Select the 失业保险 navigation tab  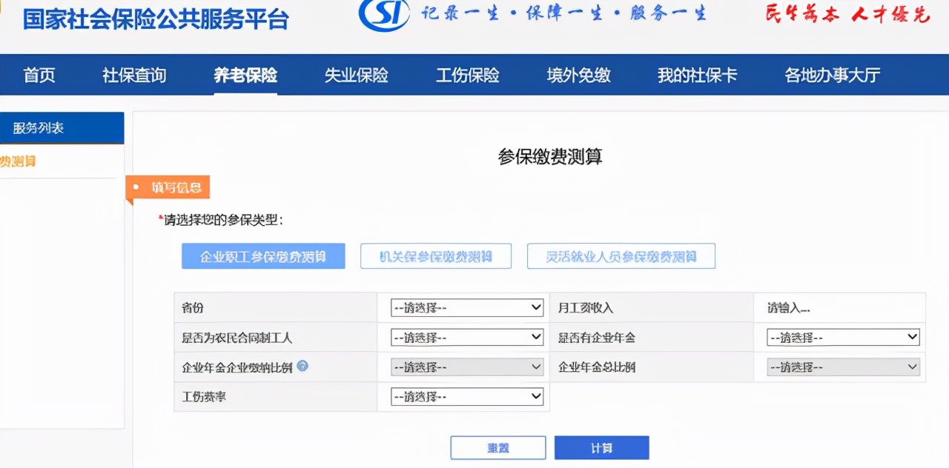tap(357, 75)
